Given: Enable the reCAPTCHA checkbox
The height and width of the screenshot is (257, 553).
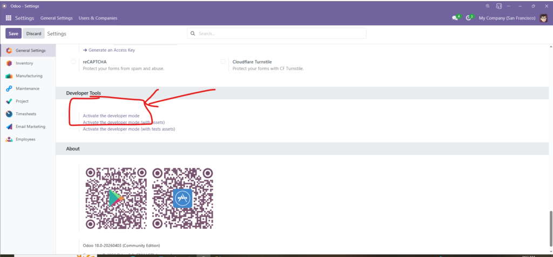Looking at the screenshot, I should (73, 62).
